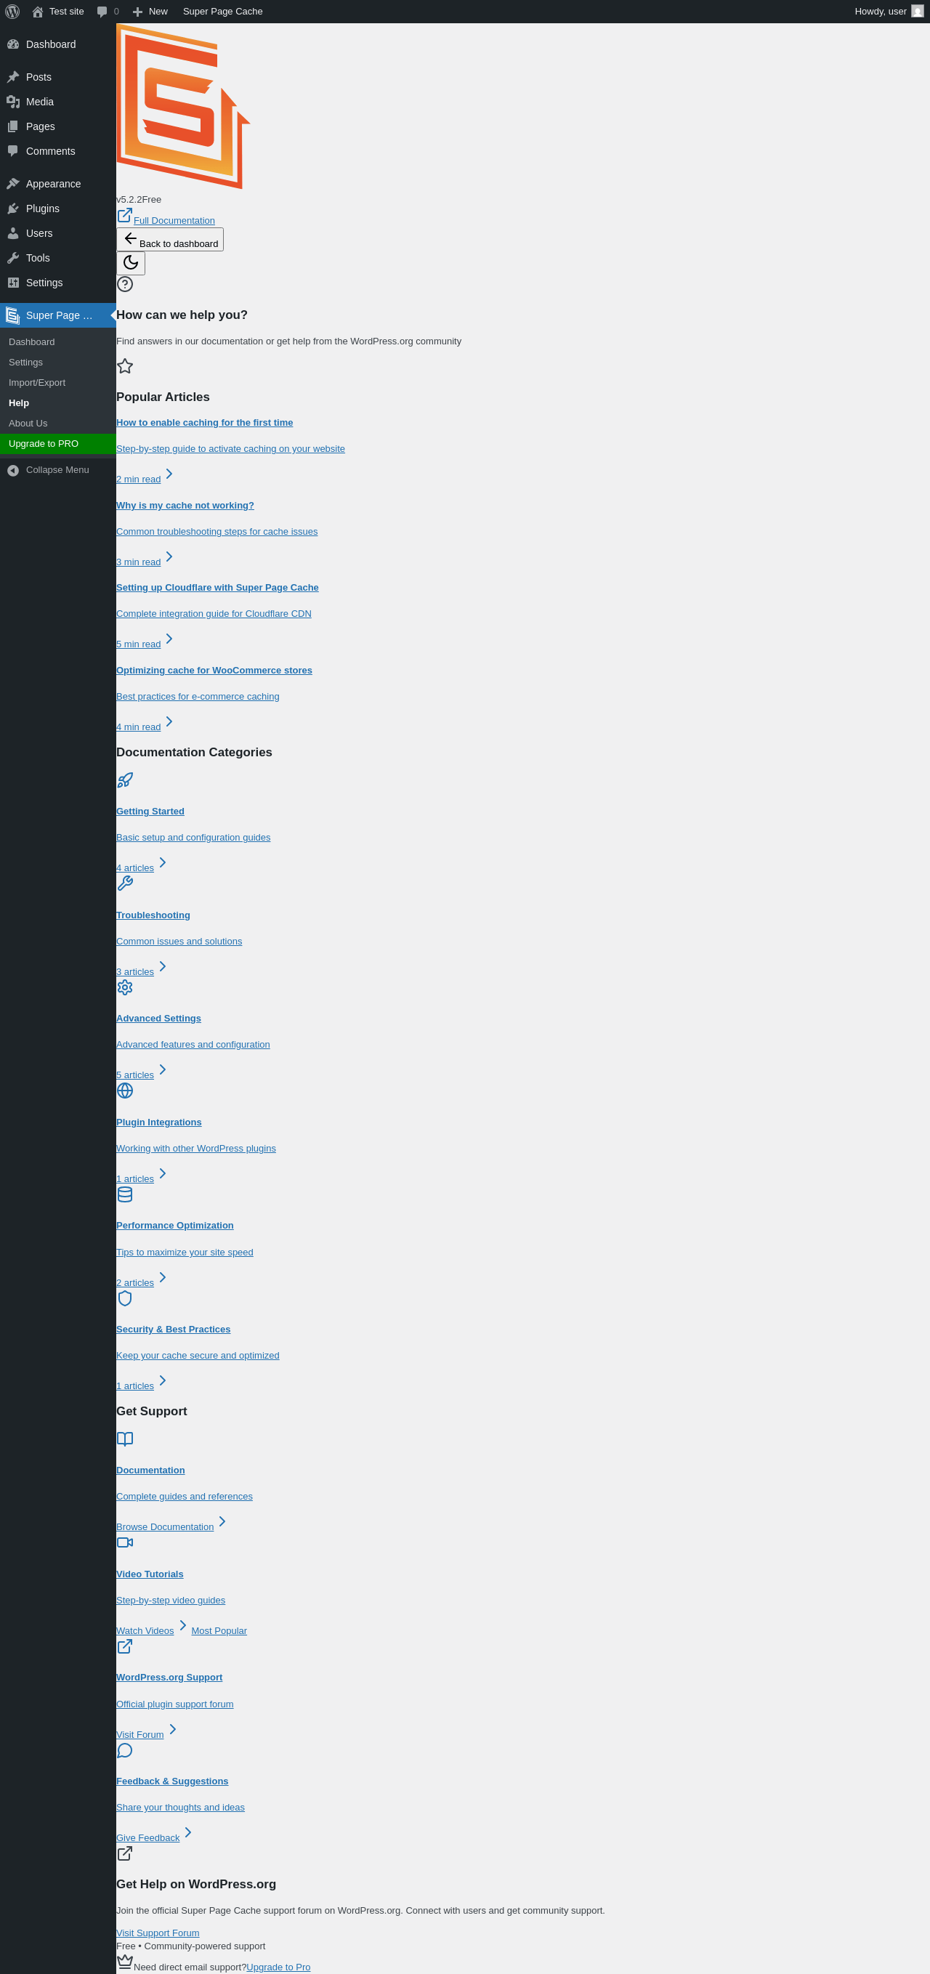
Task: Click the video camera icon above Video Tutorials
Action: pos(125,1542)
